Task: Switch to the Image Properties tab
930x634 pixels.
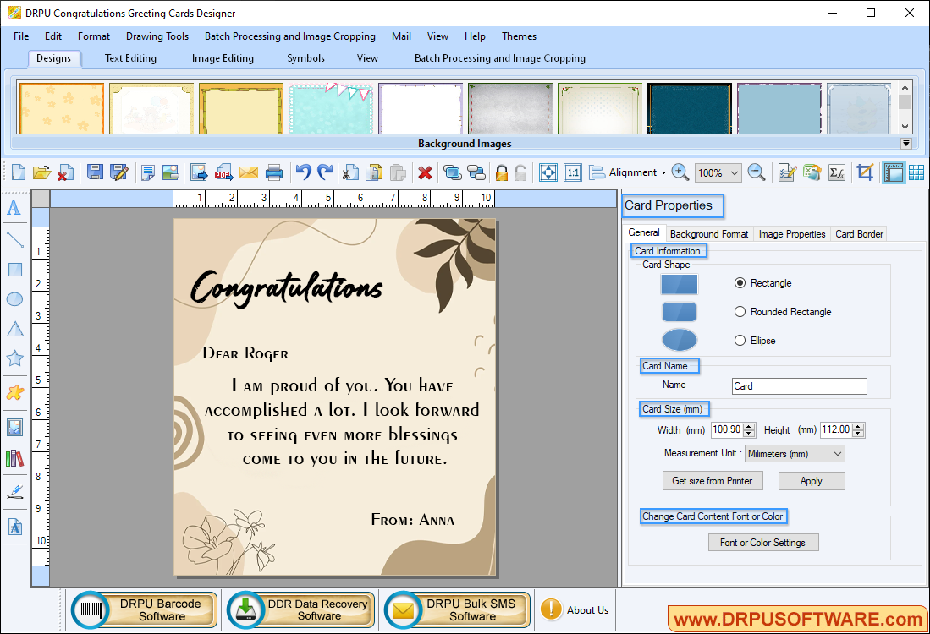Action: [x=791, y=233]
